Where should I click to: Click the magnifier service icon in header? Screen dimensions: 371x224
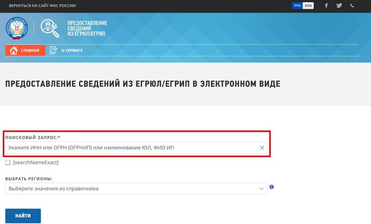click(x=50, y=29)
